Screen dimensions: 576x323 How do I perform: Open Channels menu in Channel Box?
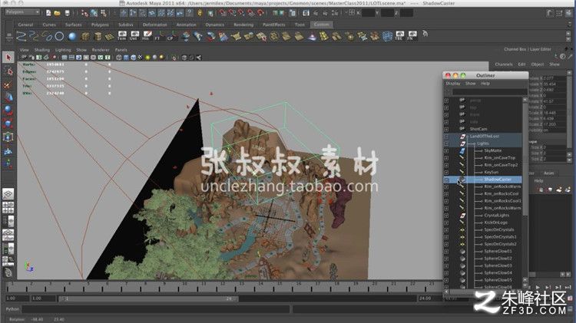[504, 64]
